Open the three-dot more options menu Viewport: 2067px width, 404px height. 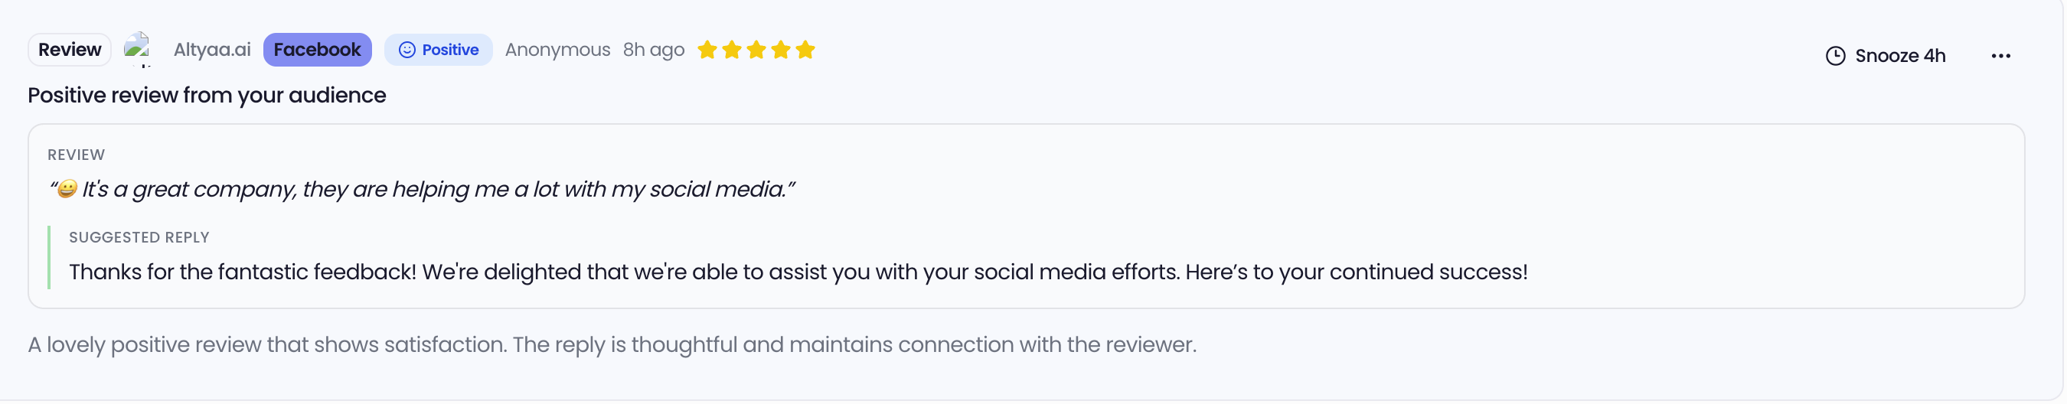click(2000, 56)
